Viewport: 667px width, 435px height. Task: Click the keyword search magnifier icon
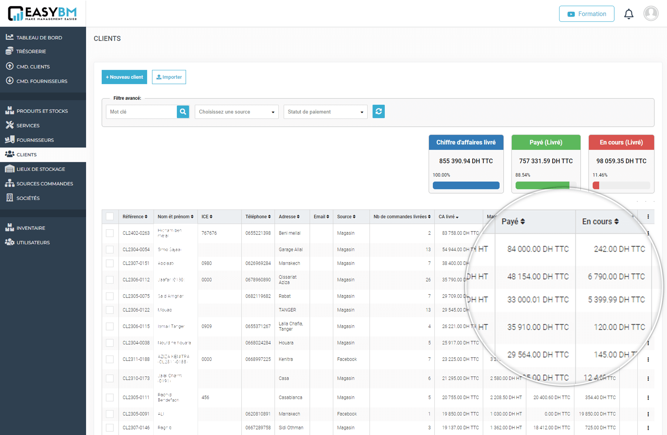[x=183, y=112]
